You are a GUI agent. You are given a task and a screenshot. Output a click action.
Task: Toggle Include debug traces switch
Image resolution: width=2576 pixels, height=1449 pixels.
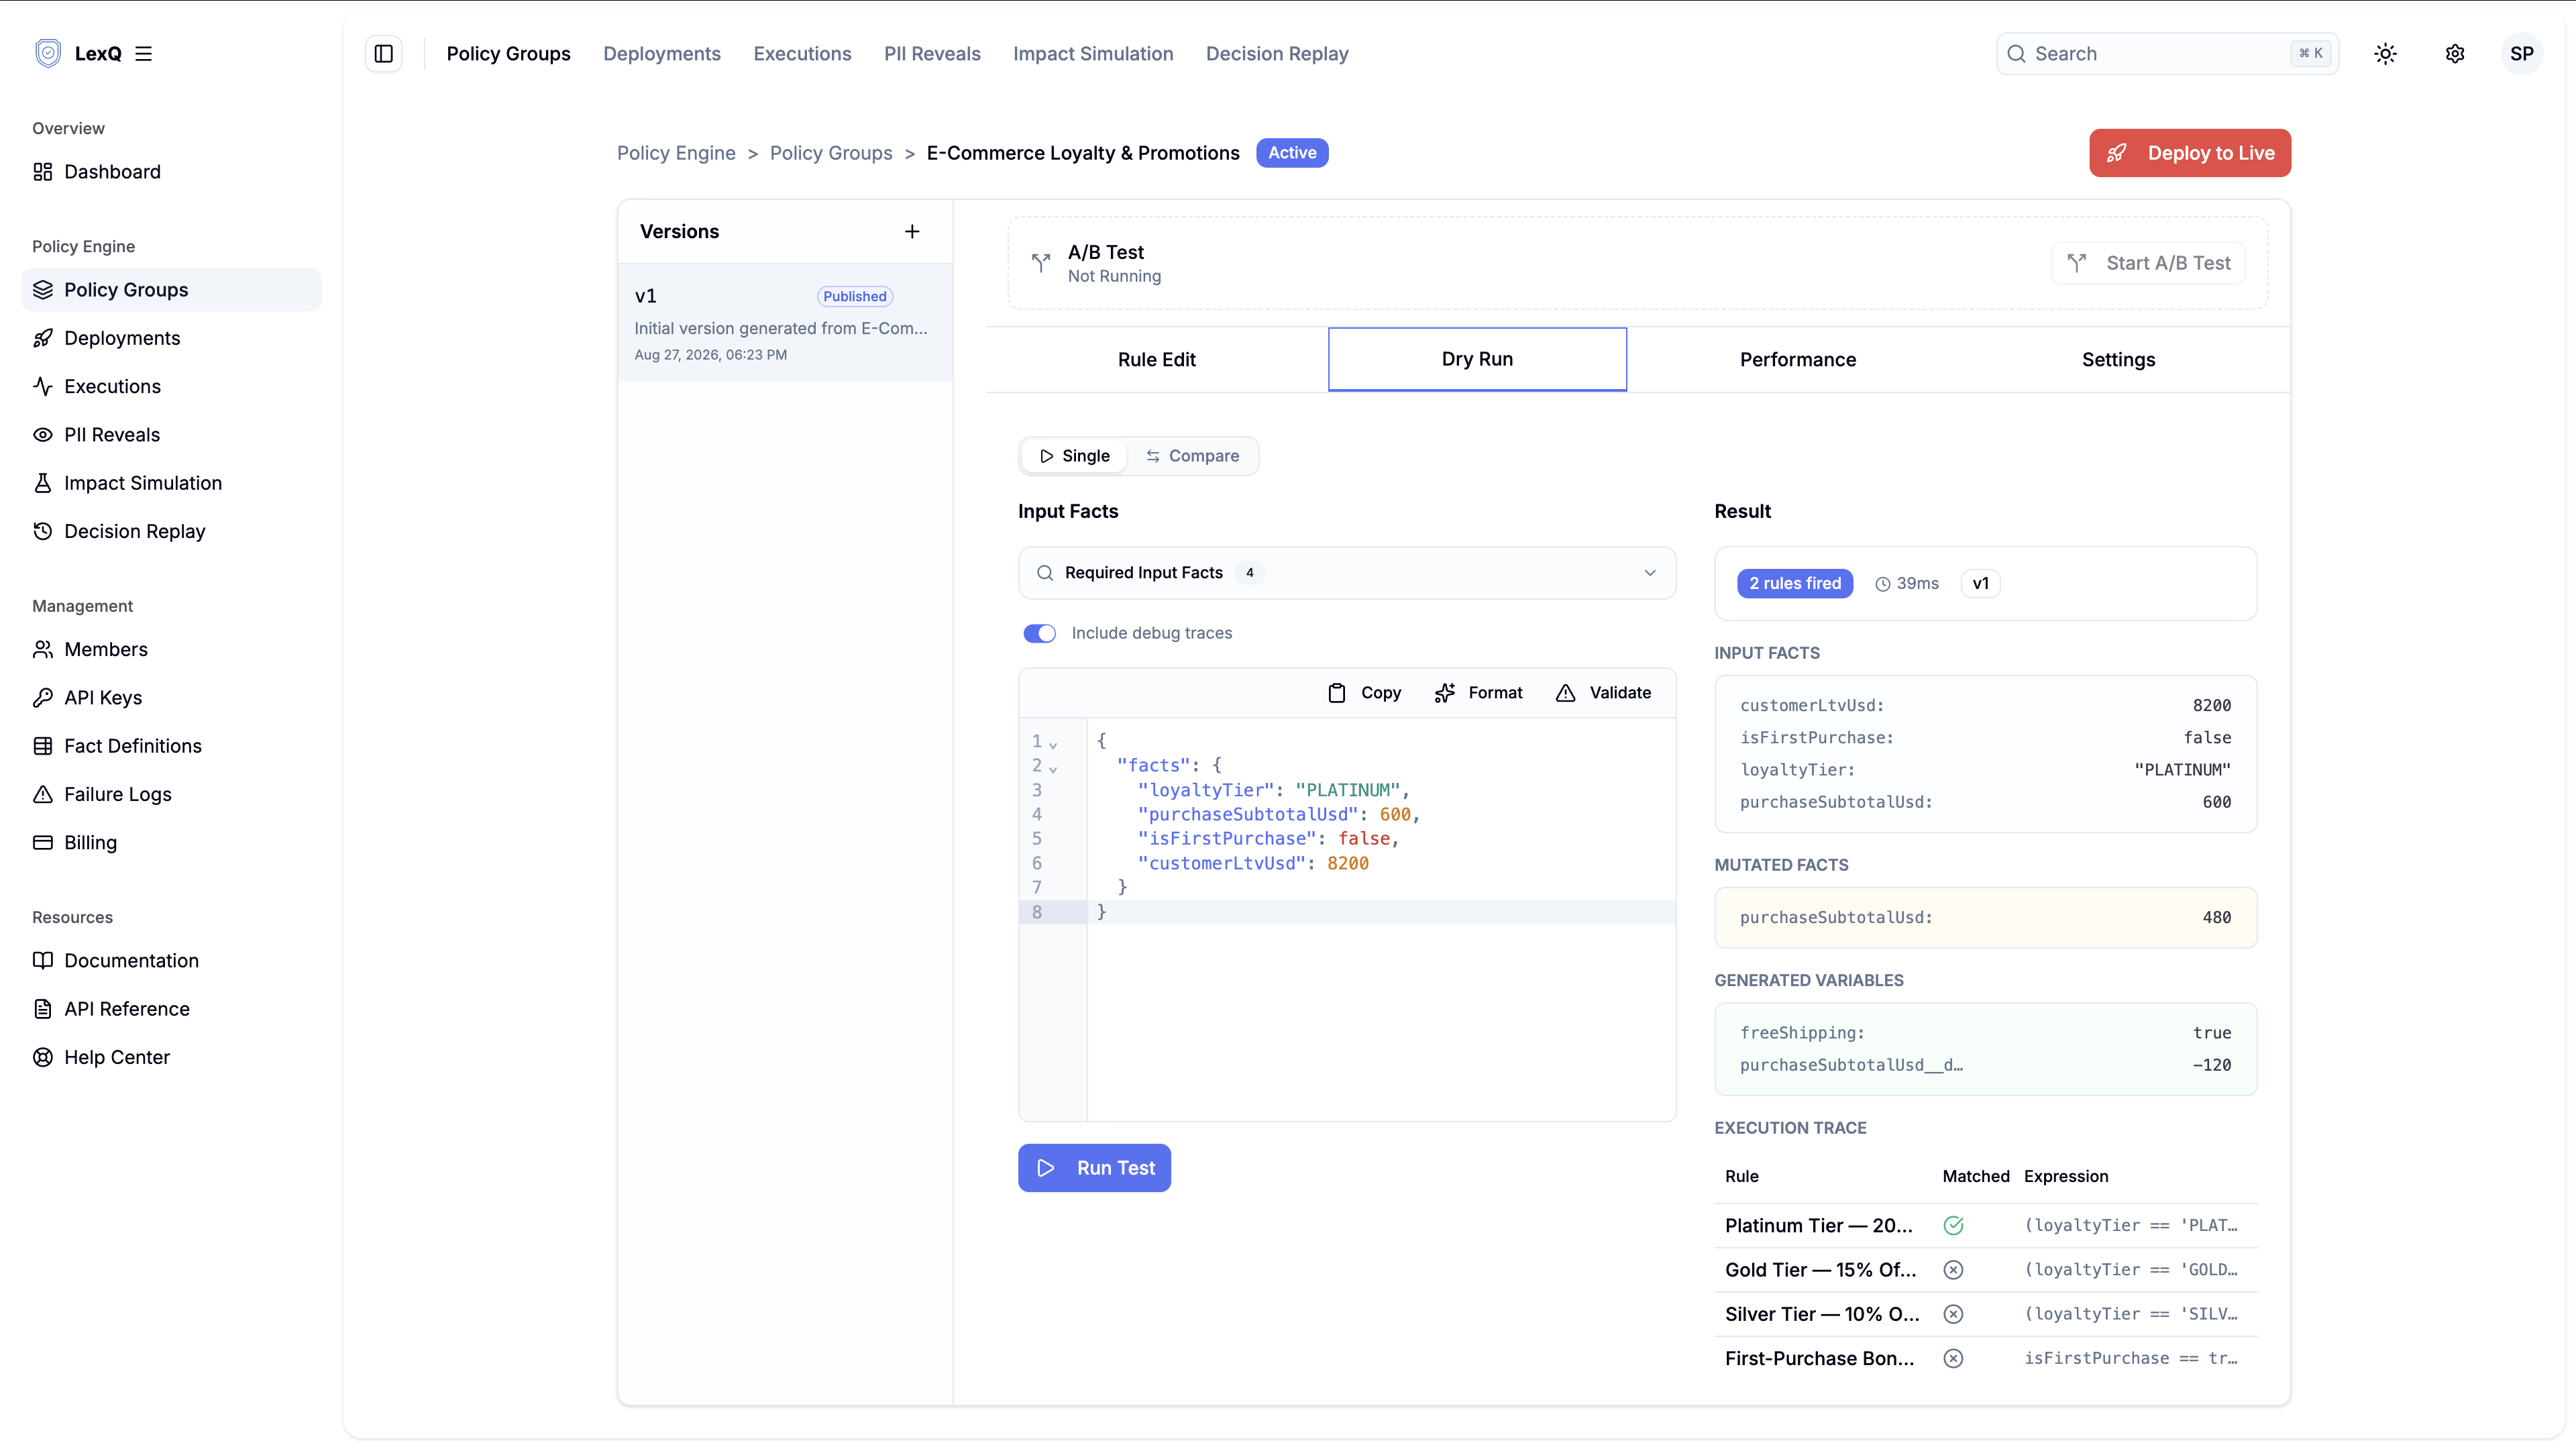tap(1039, 633)
